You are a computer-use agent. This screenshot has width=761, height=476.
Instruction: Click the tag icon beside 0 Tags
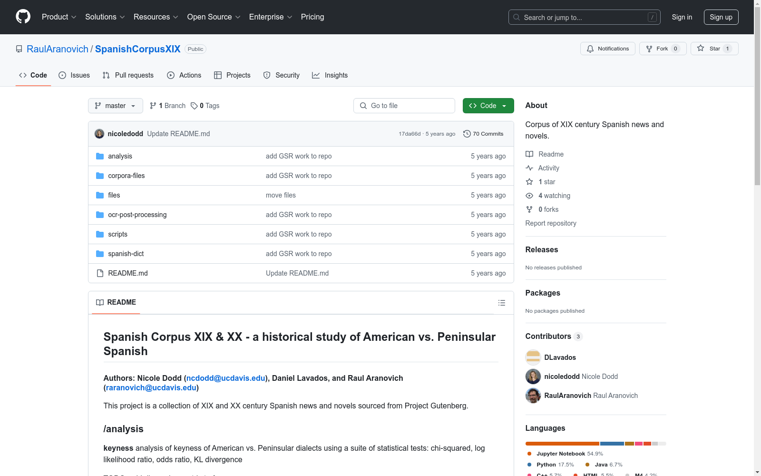point(194,106)
